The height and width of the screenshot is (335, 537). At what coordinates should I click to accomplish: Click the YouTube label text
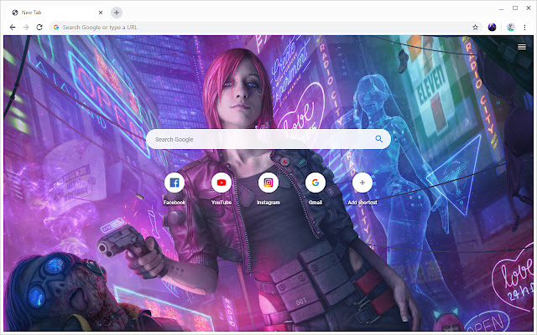[x=222, y=203]
